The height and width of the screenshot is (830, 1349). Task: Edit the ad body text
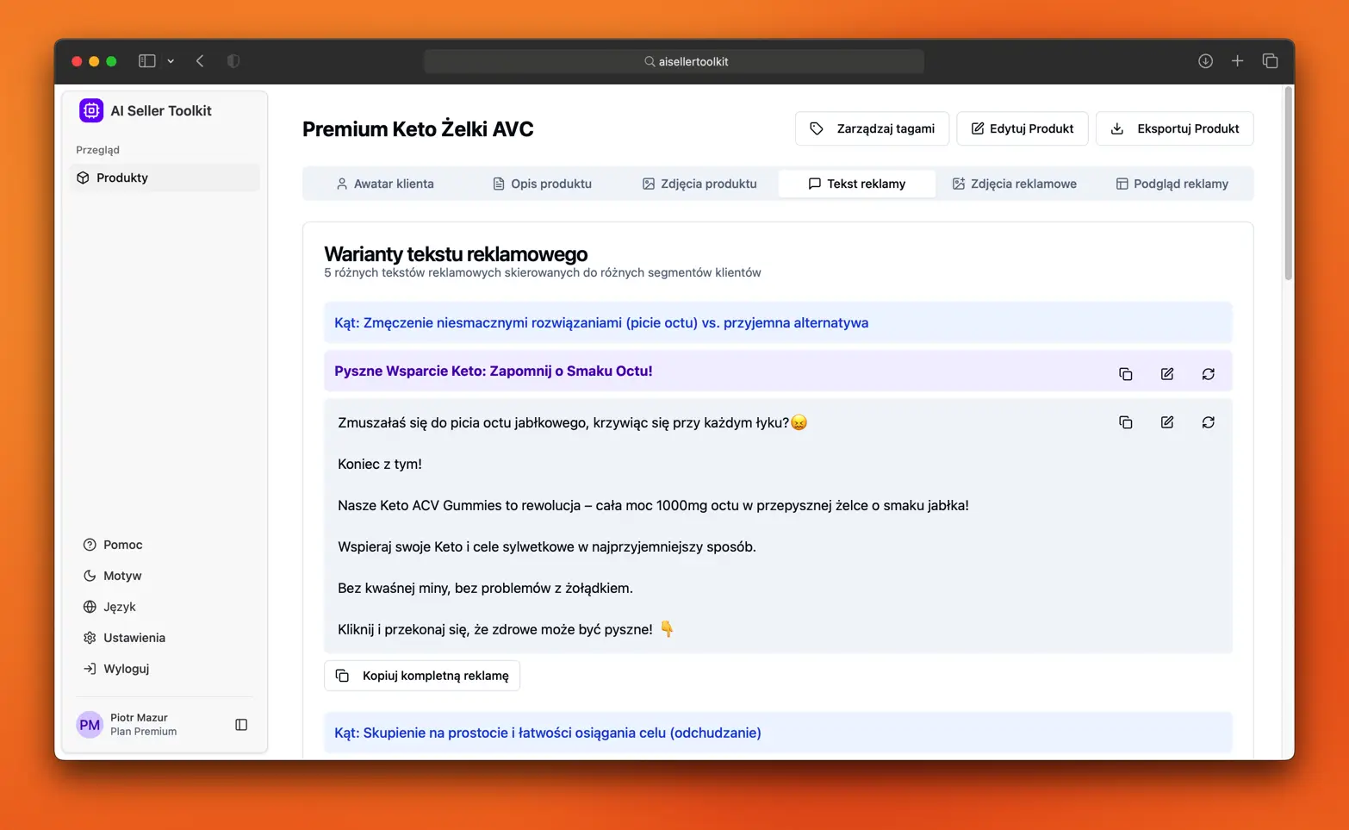pos(1166,422)
